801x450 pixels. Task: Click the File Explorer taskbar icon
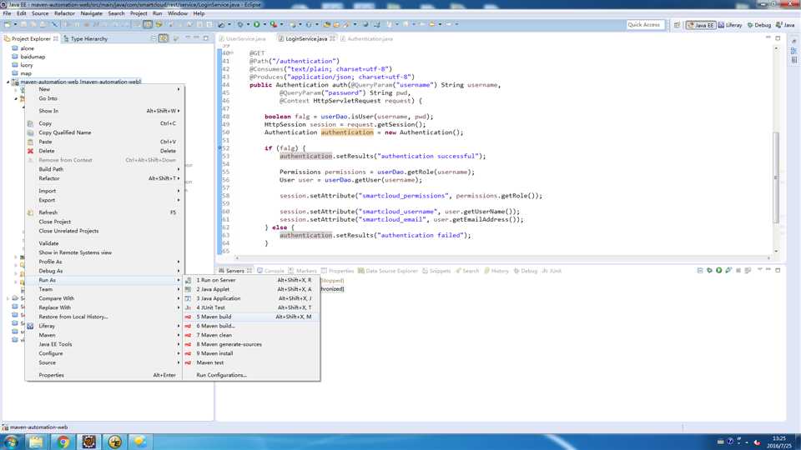pos(36,442)
